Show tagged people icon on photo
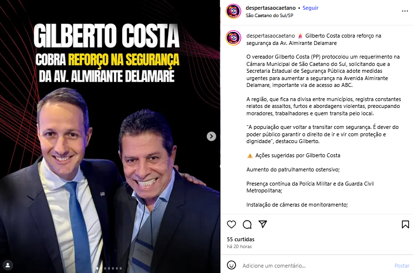Image resolution: width=413 pixels, height=273 pixels. point(8,265)
